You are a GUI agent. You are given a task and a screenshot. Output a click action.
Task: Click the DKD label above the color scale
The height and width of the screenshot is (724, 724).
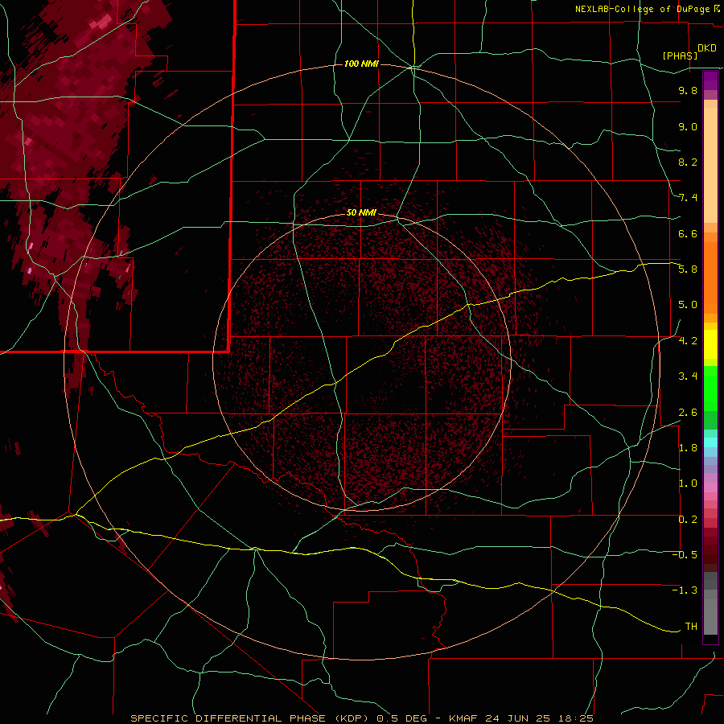[x=707, y=48]
